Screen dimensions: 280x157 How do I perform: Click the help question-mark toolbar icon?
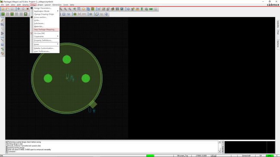(106, 14)
